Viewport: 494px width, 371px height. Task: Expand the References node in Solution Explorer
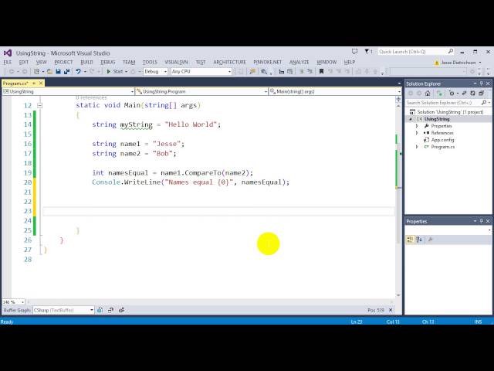click(417, 133)
